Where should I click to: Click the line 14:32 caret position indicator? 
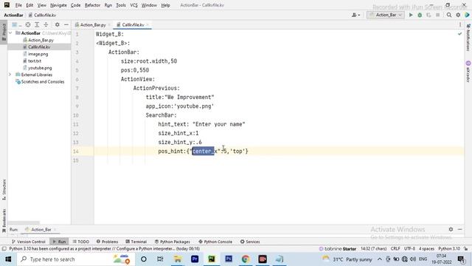pyautogui.click(x=374, y=249)
